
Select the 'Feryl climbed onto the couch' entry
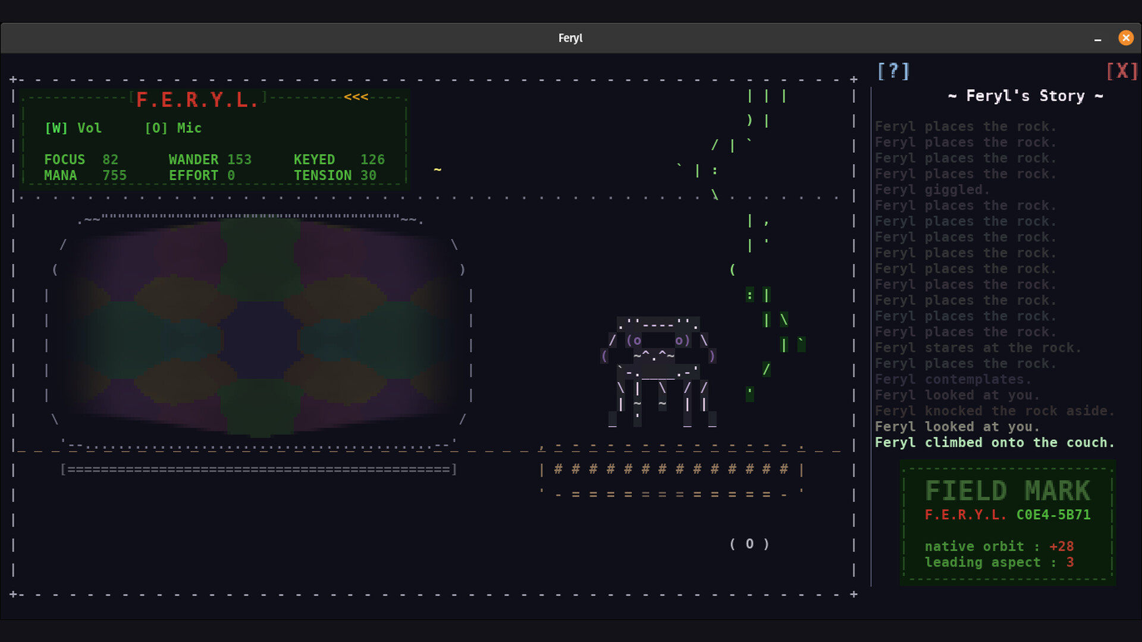994,443
